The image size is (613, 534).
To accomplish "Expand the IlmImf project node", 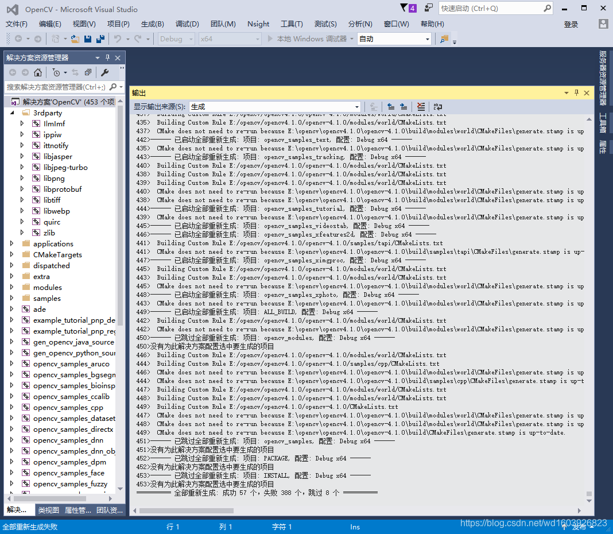I will [22, 123].
